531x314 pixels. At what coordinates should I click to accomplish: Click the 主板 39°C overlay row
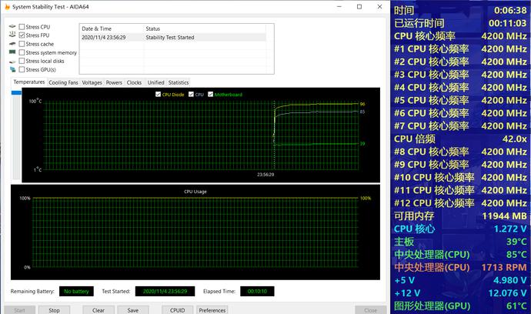tap(460, 242)
